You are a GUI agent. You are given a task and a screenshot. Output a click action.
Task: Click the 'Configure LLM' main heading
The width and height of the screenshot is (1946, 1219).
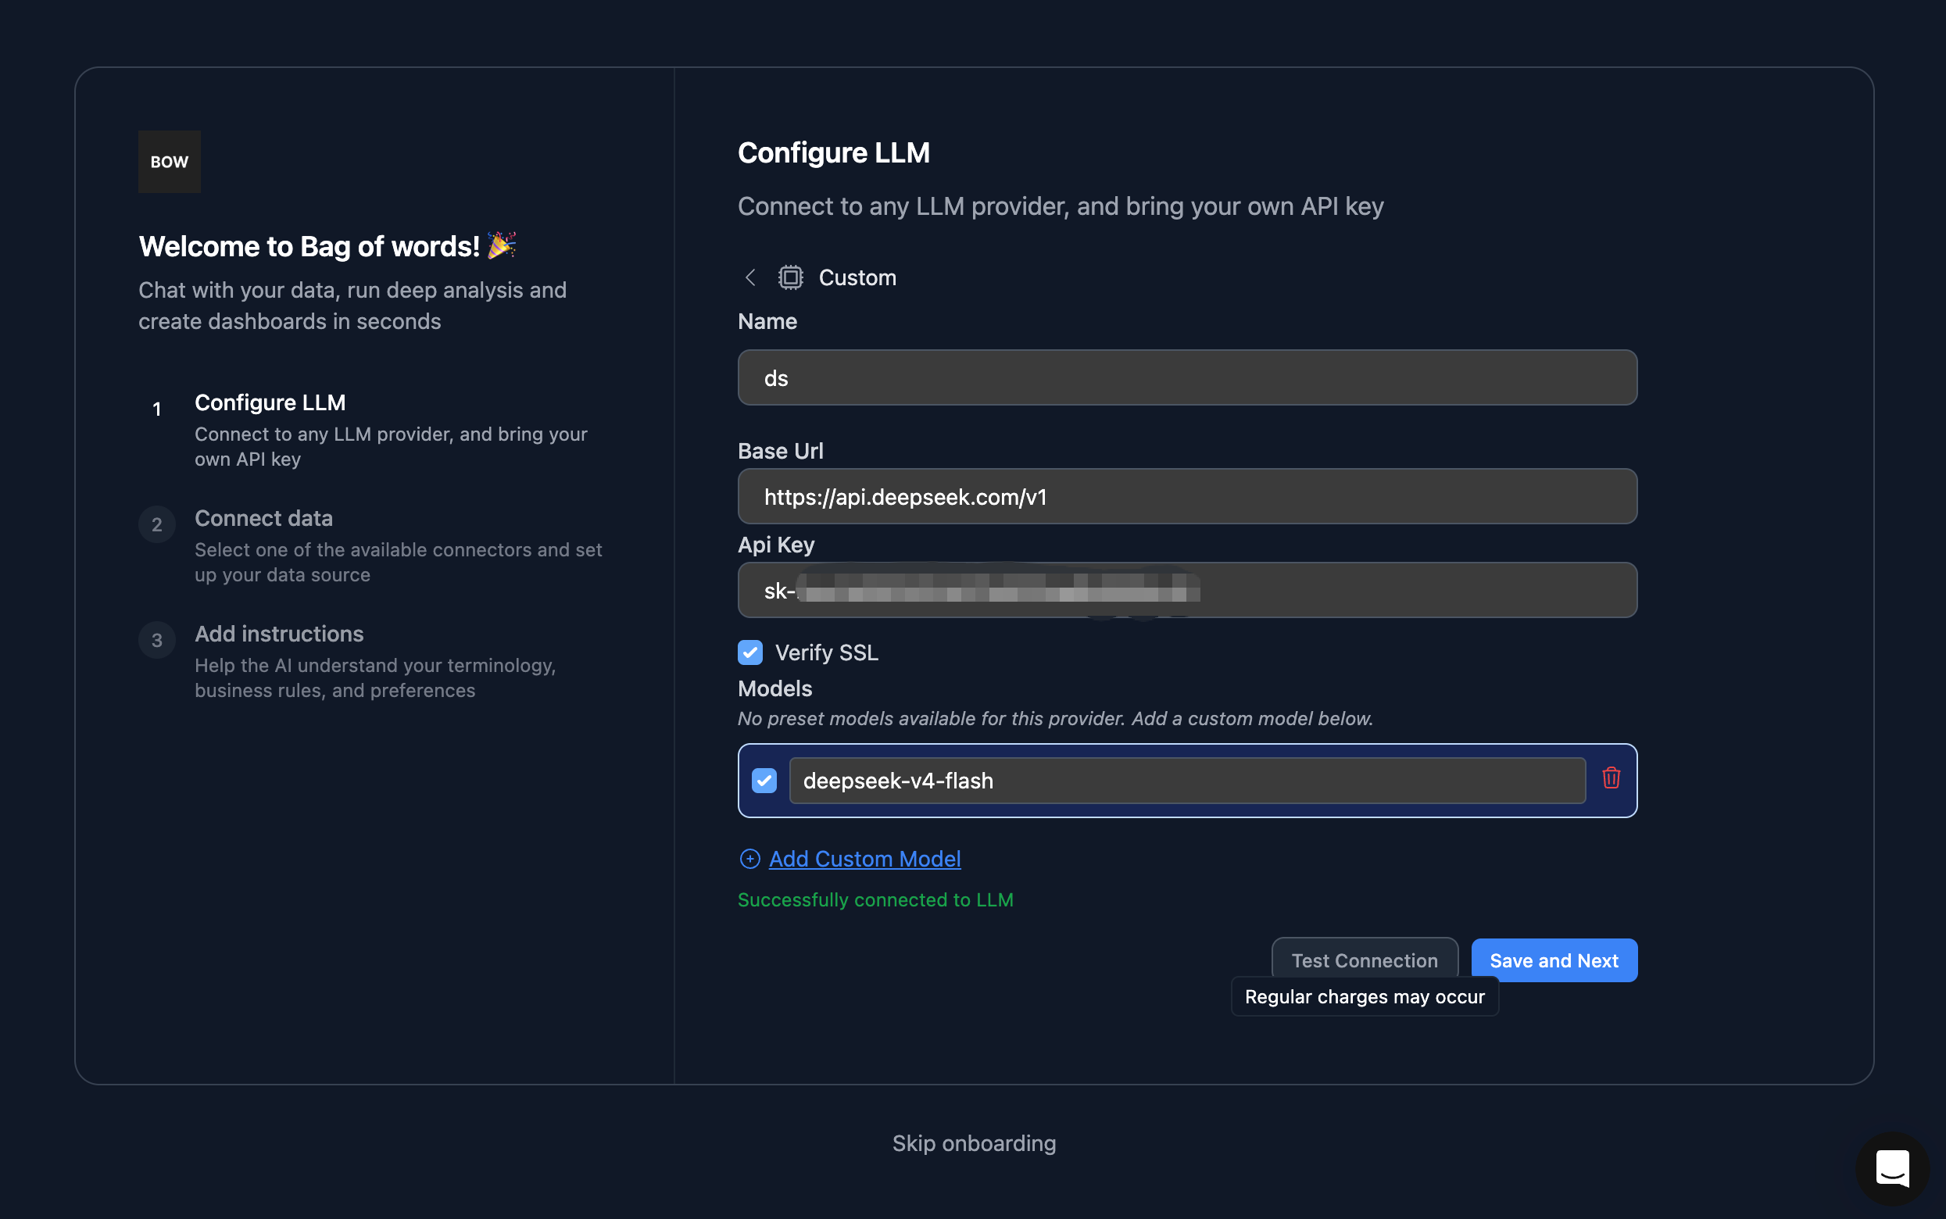coord(834,152)
